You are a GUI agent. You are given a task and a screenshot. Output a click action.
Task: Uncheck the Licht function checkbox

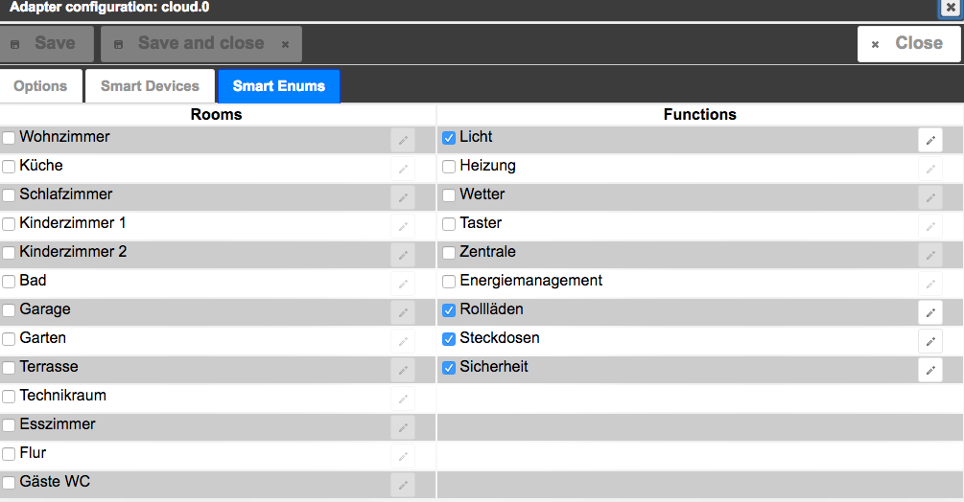[449, 138]
